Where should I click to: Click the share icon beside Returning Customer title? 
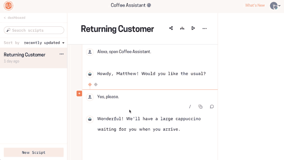(x=171, y=28)
